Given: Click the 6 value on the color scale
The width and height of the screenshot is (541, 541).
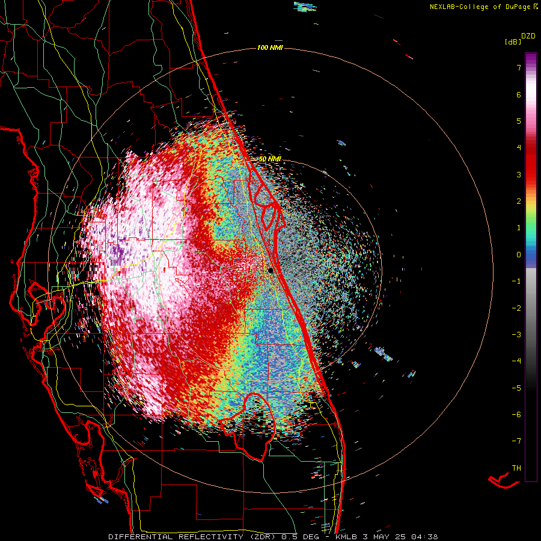Looking at the screenshot, I should coord(519,94).
